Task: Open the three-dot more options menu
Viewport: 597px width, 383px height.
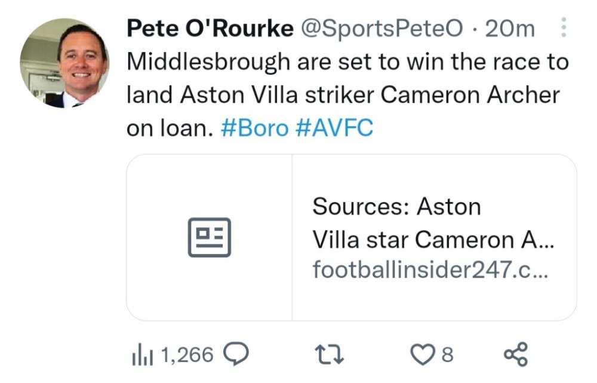Action: click(x=565, y=28)
